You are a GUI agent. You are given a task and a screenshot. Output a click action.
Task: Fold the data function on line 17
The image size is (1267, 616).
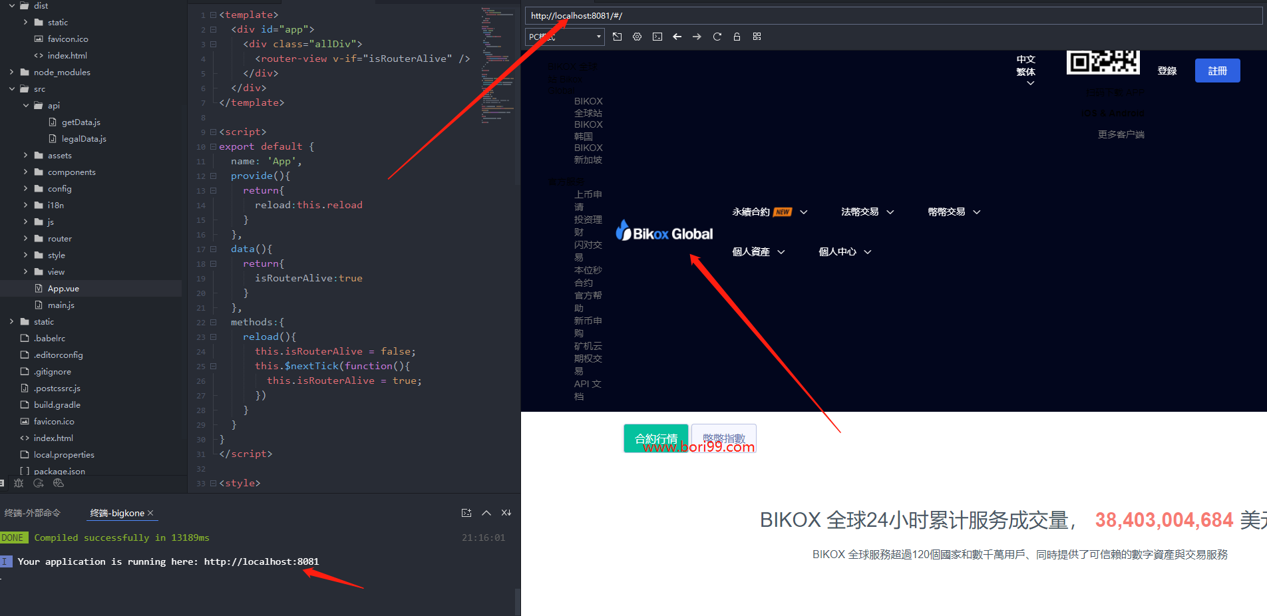(213, 249)
